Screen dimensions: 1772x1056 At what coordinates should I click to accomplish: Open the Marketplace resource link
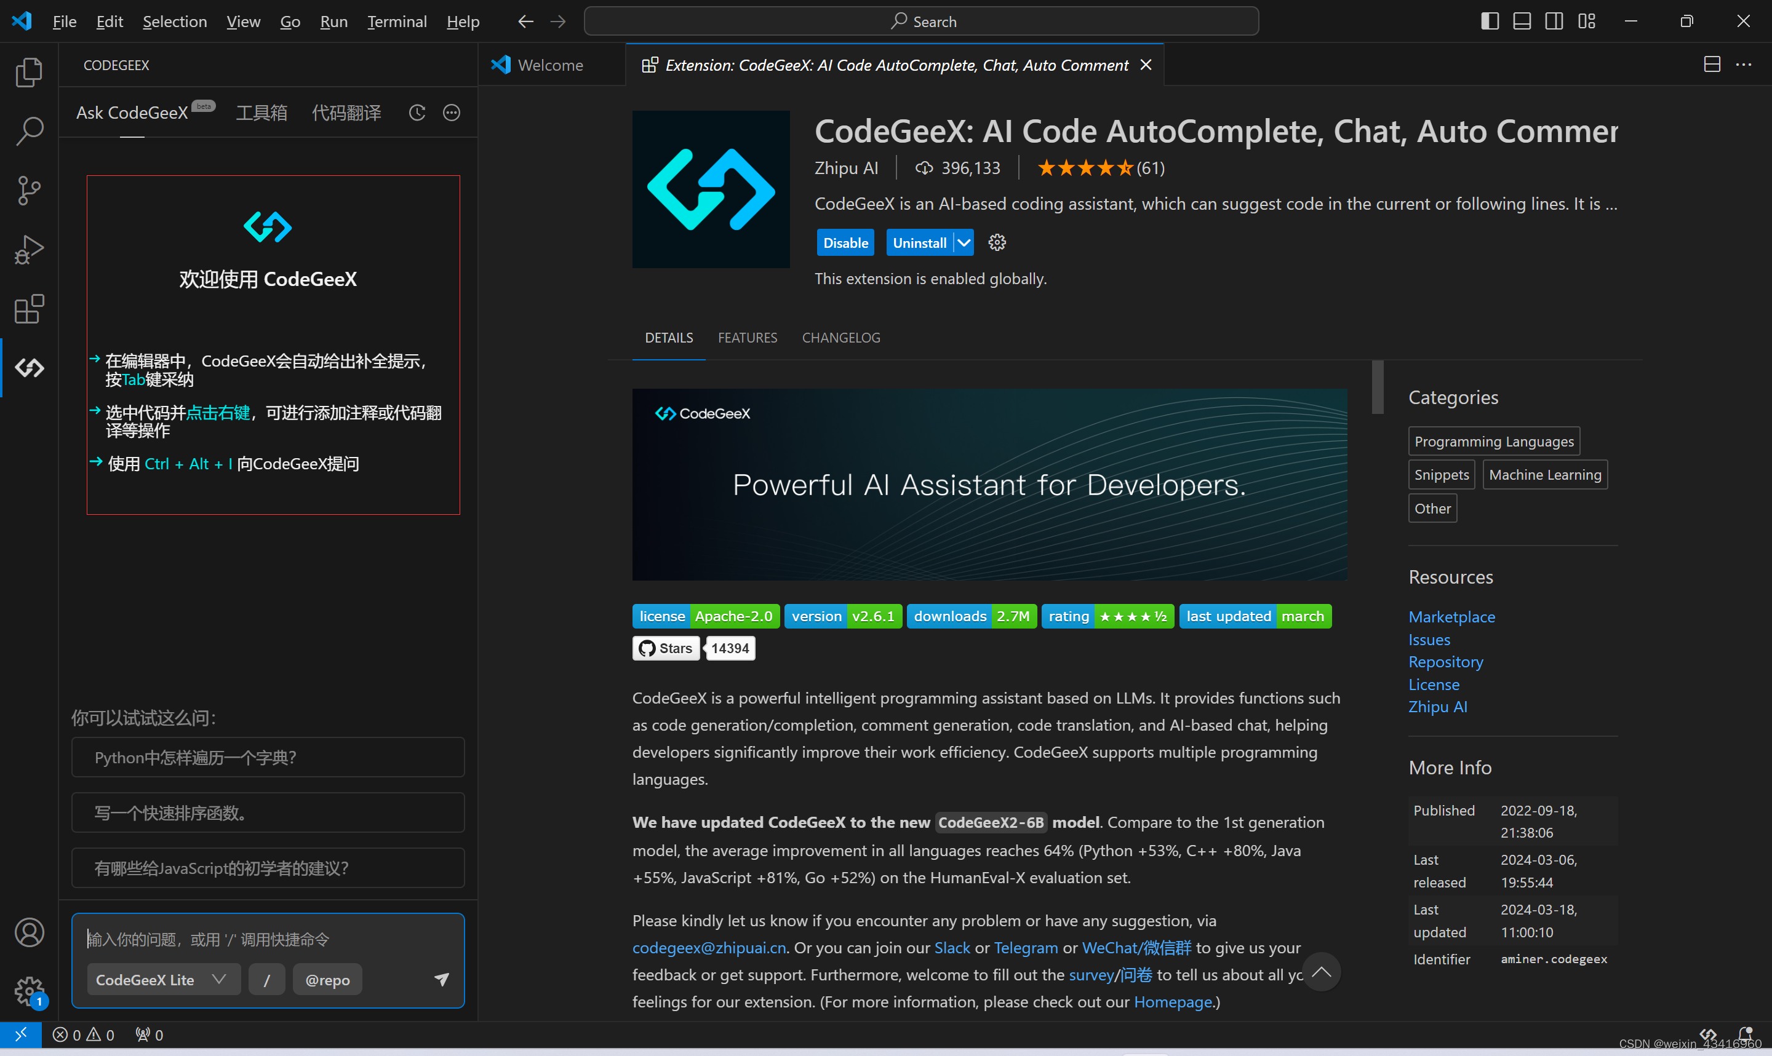(x=1451, y=616)
